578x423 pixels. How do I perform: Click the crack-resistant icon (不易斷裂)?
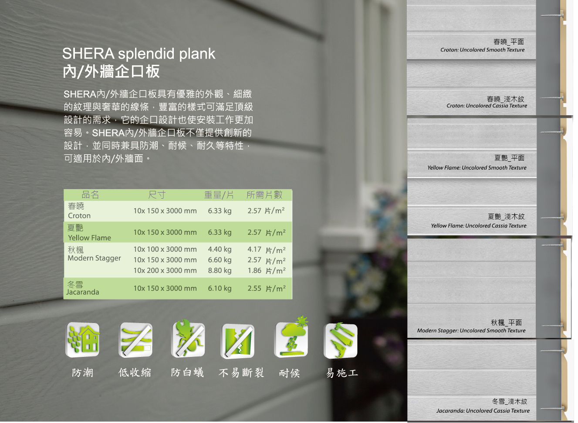[x=237, y=341]
